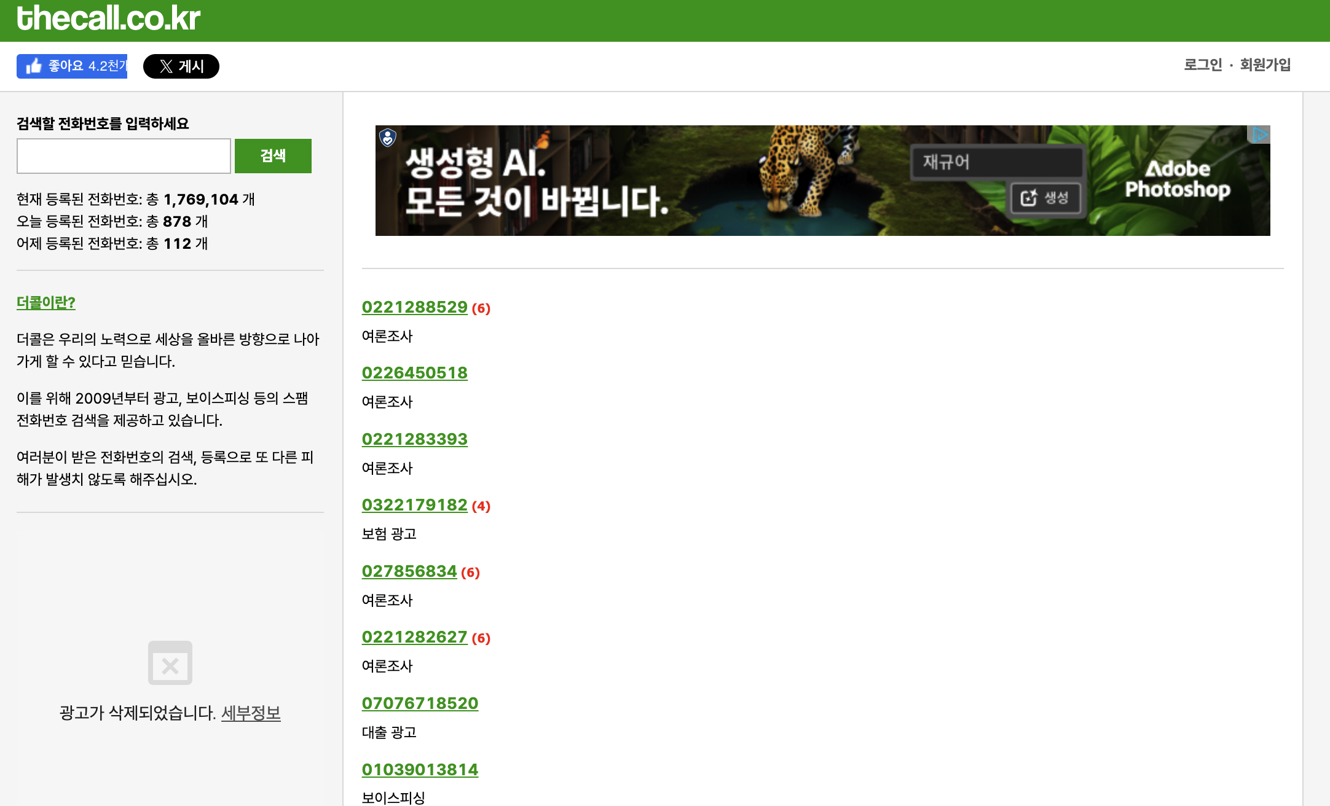The width and height of the screenshot is (1330, 806).
Task: Click the privacy shield icon on ad
Action: (387, 138)
